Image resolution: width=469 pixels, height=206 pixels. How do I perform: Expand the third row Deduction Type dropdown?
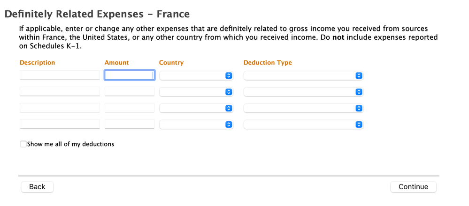(x=303, y=108)
